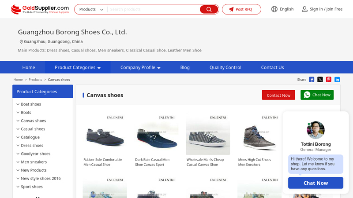The width and height of the screenshot is (353, 198).
Task: Go to Products breadcrumb link
Action: point(35,80)
